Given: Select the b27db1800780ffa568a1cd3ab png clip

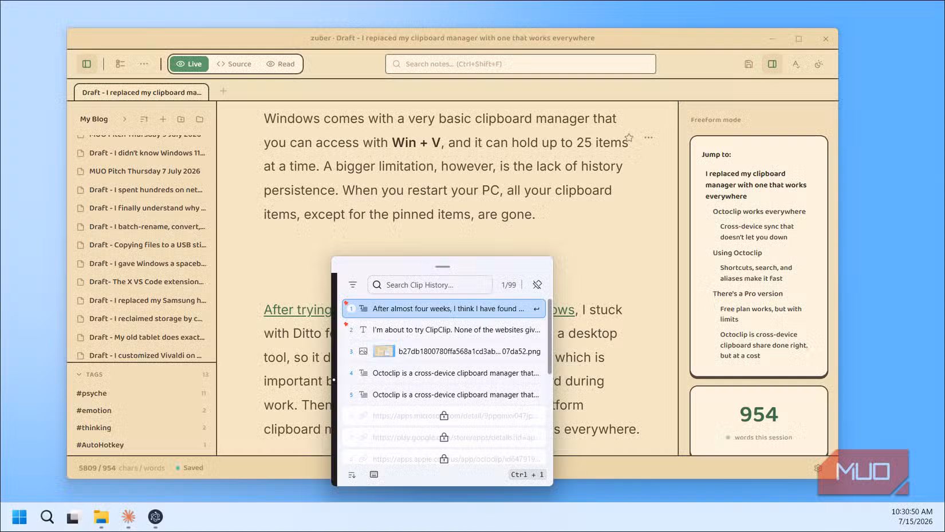Looking at the screenshot, I should pos(444,351).
